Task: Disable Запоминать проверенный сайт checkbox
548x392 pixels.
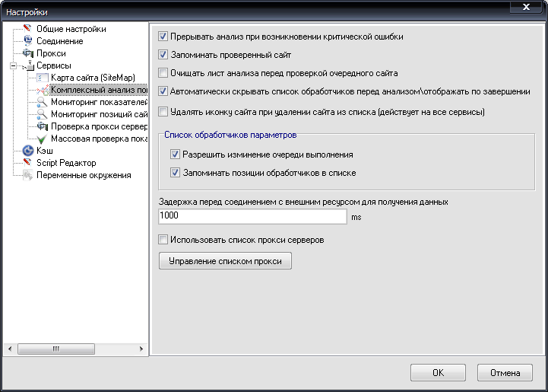Action: pyautogui.click(x=163, y=55)
